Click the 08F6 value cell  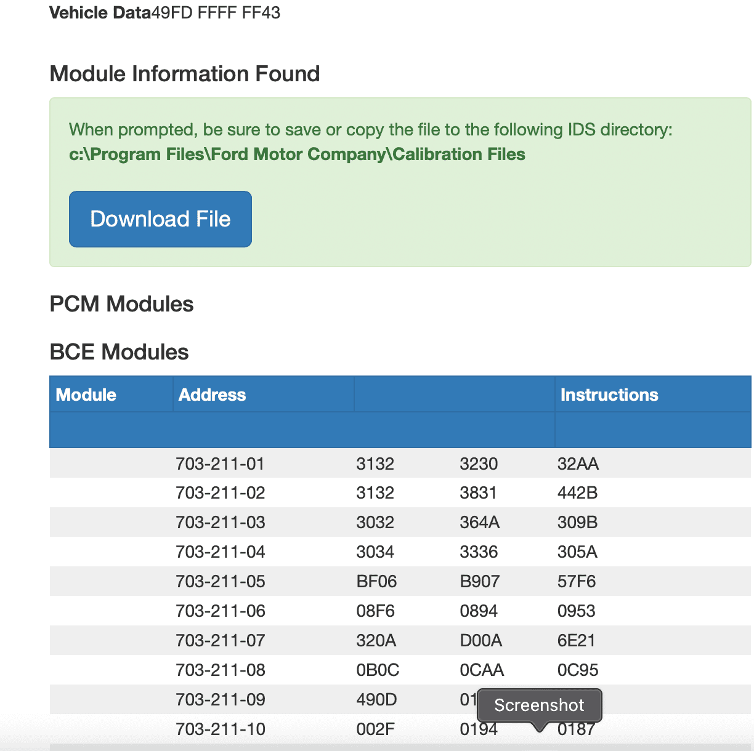[x=375, y=611]
